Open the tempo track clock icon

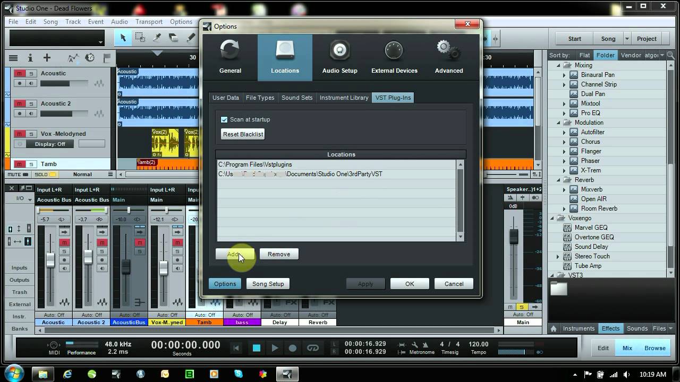(x=90, y=58)
